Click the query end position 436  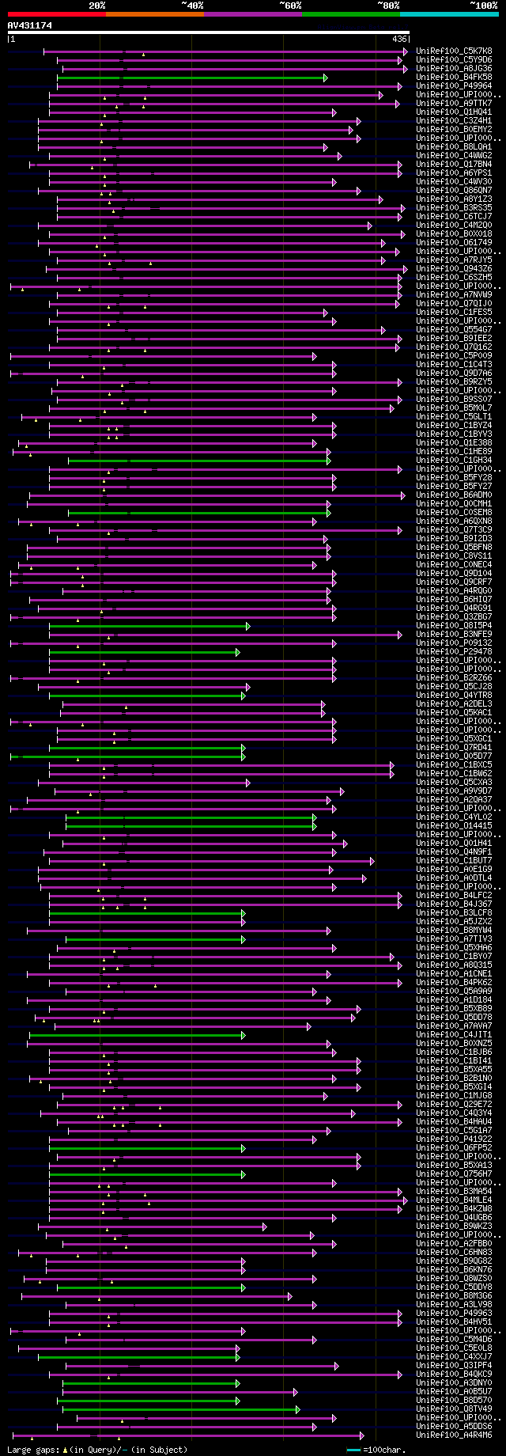[399, 39]
